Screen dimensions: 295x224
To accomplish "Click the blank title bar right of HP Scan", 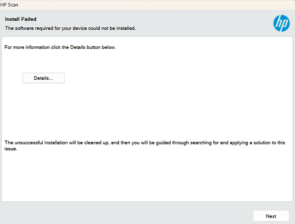I will click(x=163, y=4).
